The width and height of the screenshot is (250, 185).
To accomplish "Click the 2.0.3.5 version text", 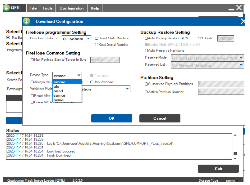I will (78, 180).
